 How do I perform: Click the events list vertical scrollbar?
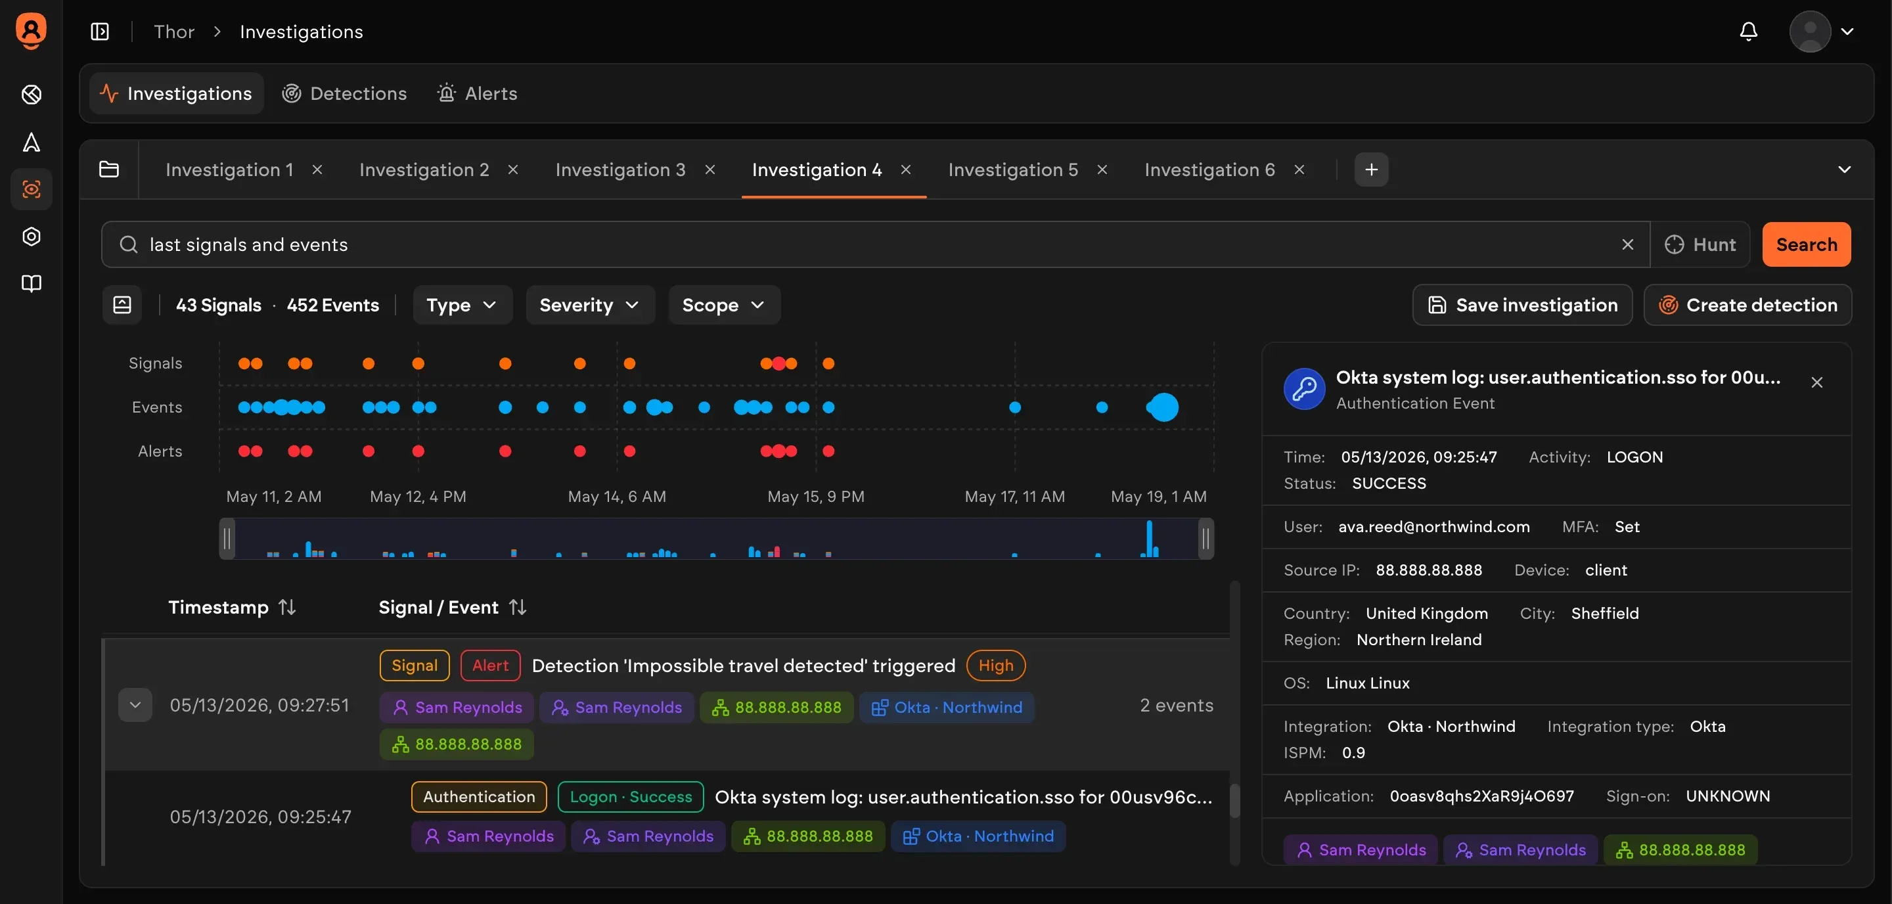pos(1234,800)
